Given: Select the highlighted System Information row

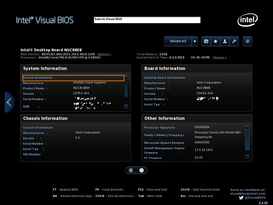Looking at the screenshot, I should pos(73,78).
